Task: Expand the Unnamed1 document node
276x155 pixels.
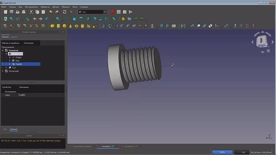Action: click(3, 71)
